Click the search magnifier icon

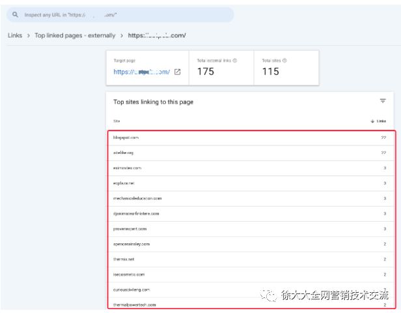click(15, 14)
